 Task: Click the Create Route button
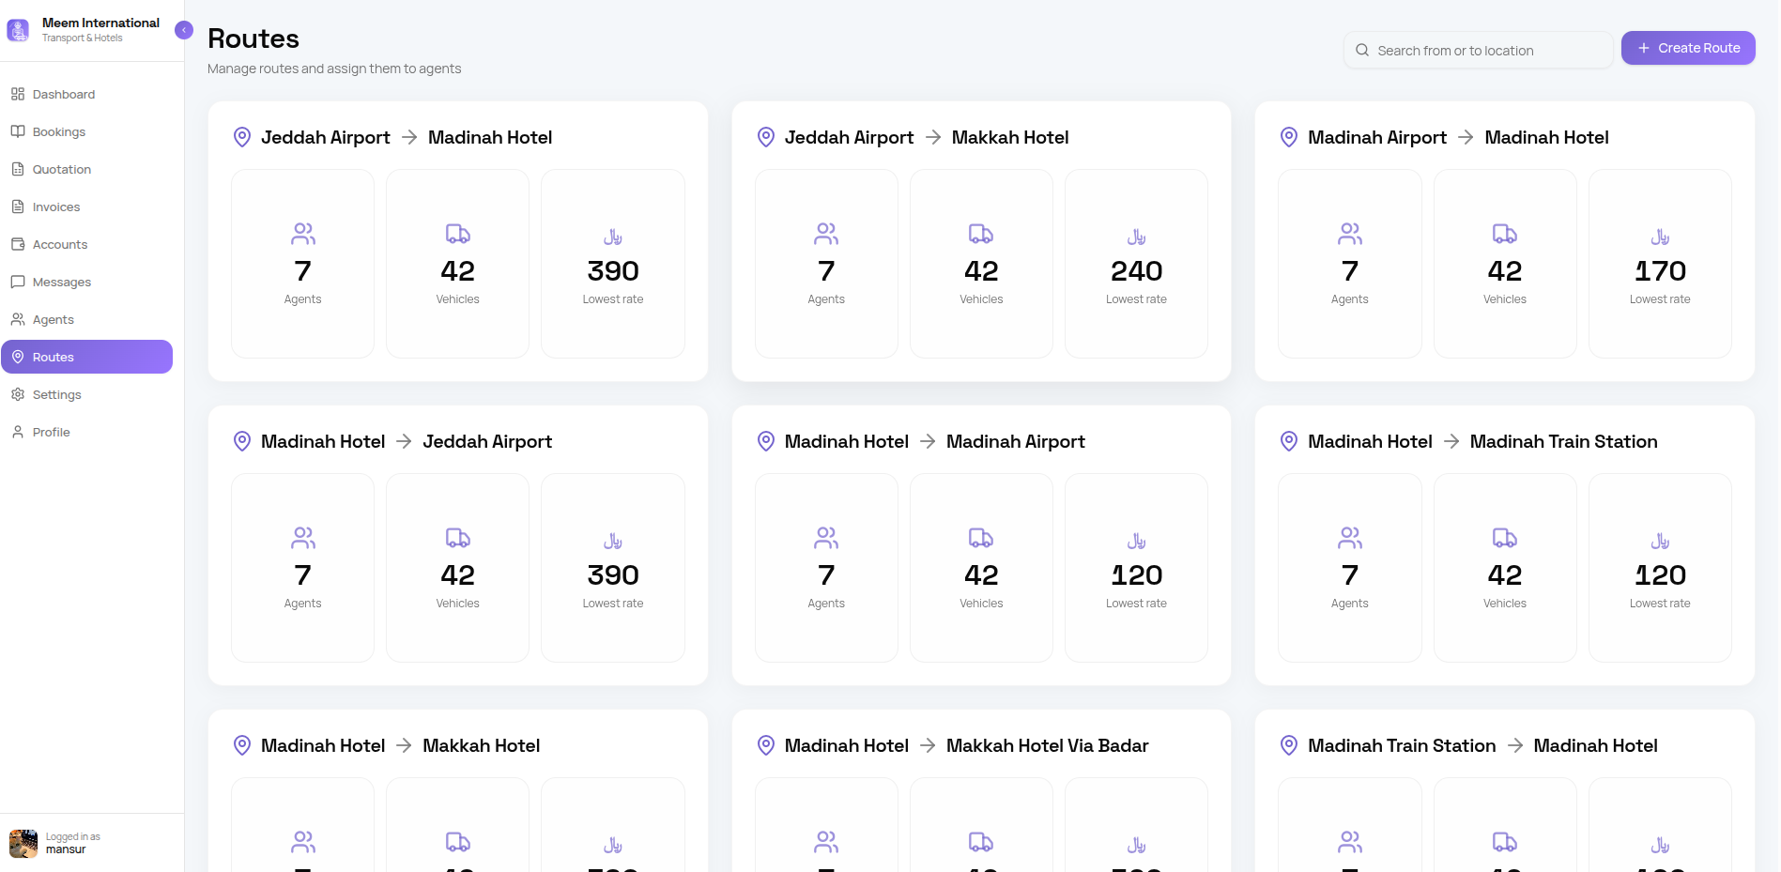1688,48
